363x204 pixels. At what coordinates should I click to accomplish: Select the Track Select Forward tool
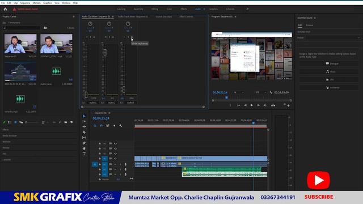[84, 121]
